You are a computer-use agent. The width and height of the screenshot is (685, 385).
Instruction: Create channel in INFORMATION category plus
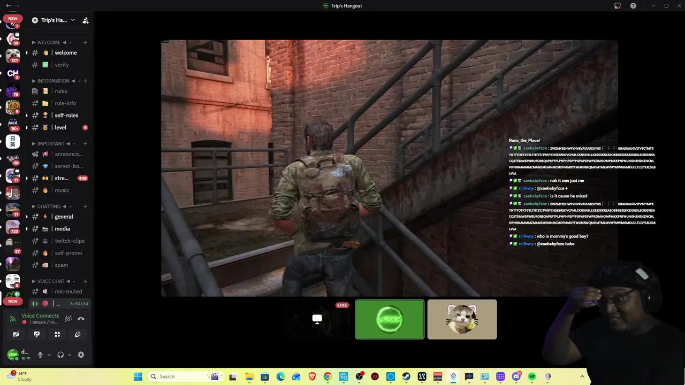tap(85, 81)
